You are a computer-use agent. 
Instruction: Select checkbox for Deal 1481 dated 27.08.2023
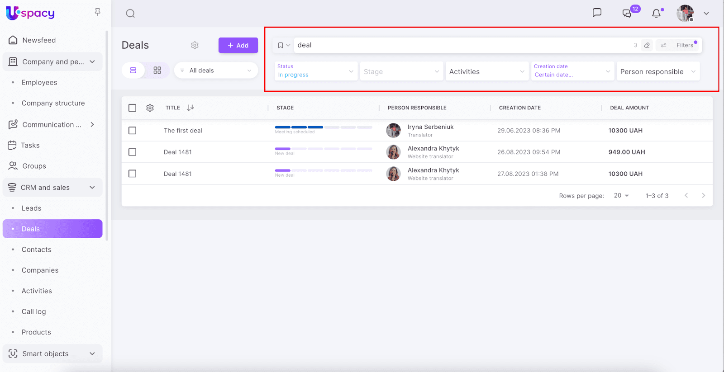132,174
